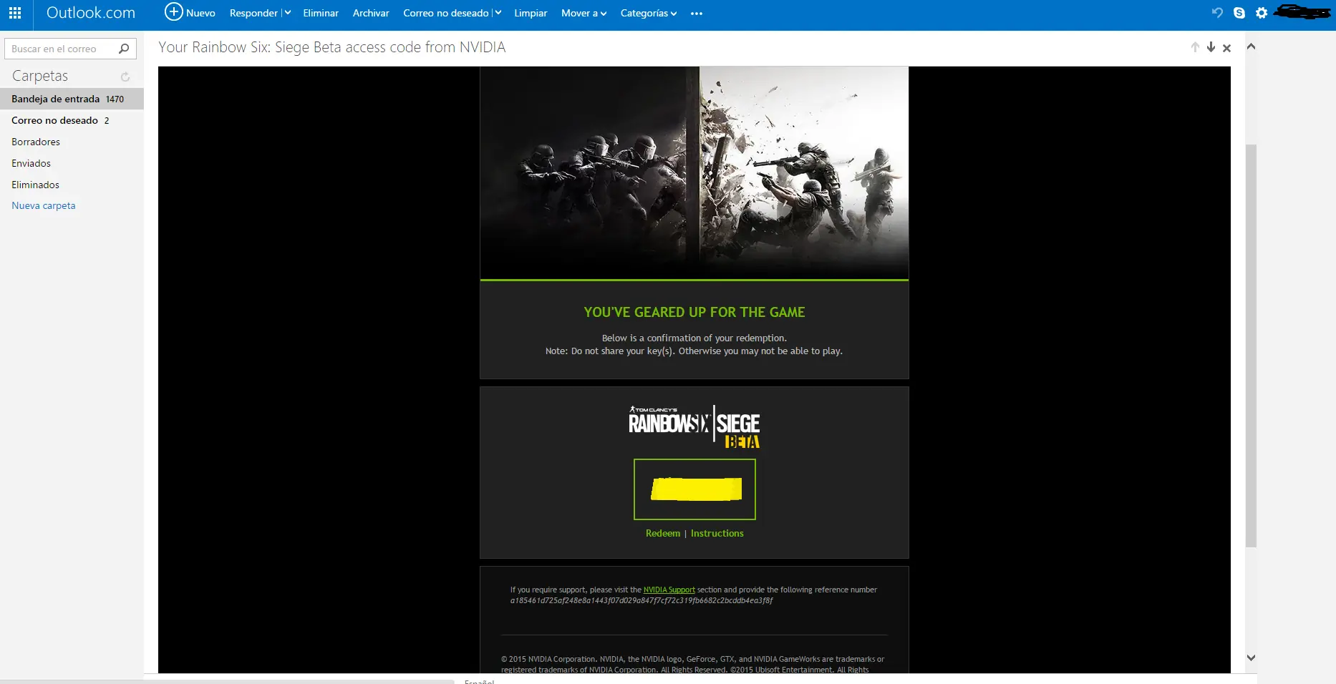Click the scrollbar down arrow
Screen dimensions: 1336x684
click(1251, 658)
